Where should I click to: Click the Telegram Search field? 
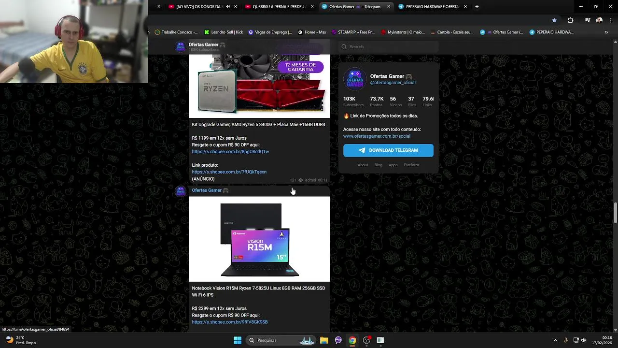(389, 47)
